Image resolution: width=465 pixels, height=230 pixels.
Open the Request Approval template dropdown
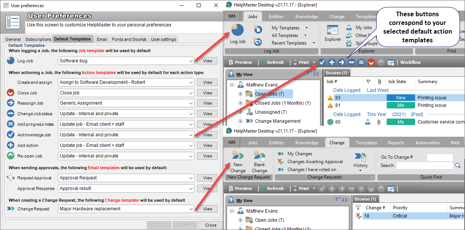(x=190, y=178)
